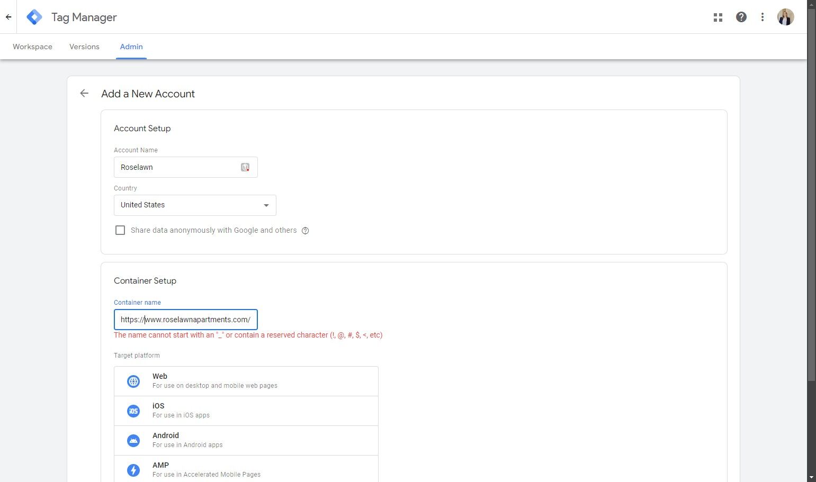
Task: Click the Container Setup heading
Action: (x=145, y=281)
